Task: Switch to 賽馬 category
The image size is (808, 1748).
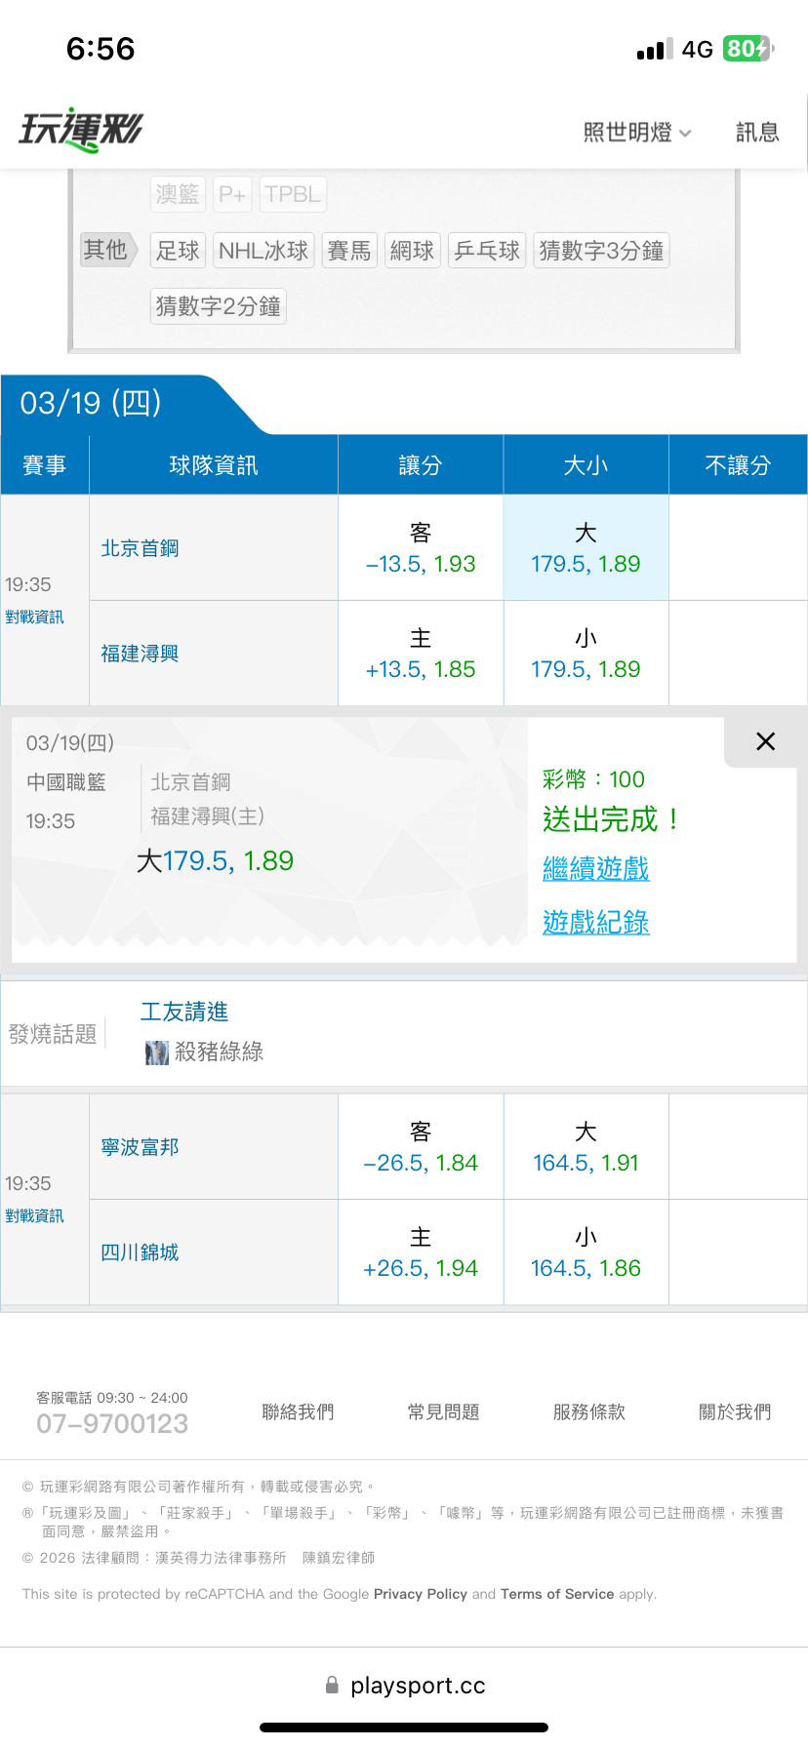Action: point(349,251)
